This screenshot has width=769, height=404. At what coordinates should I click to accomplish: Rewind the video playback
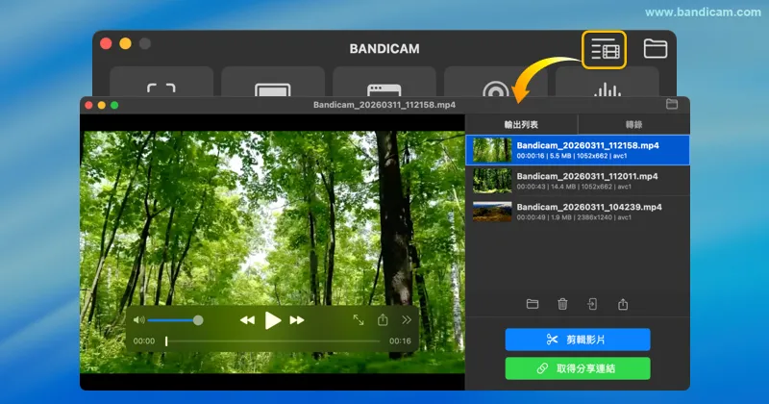247,320
